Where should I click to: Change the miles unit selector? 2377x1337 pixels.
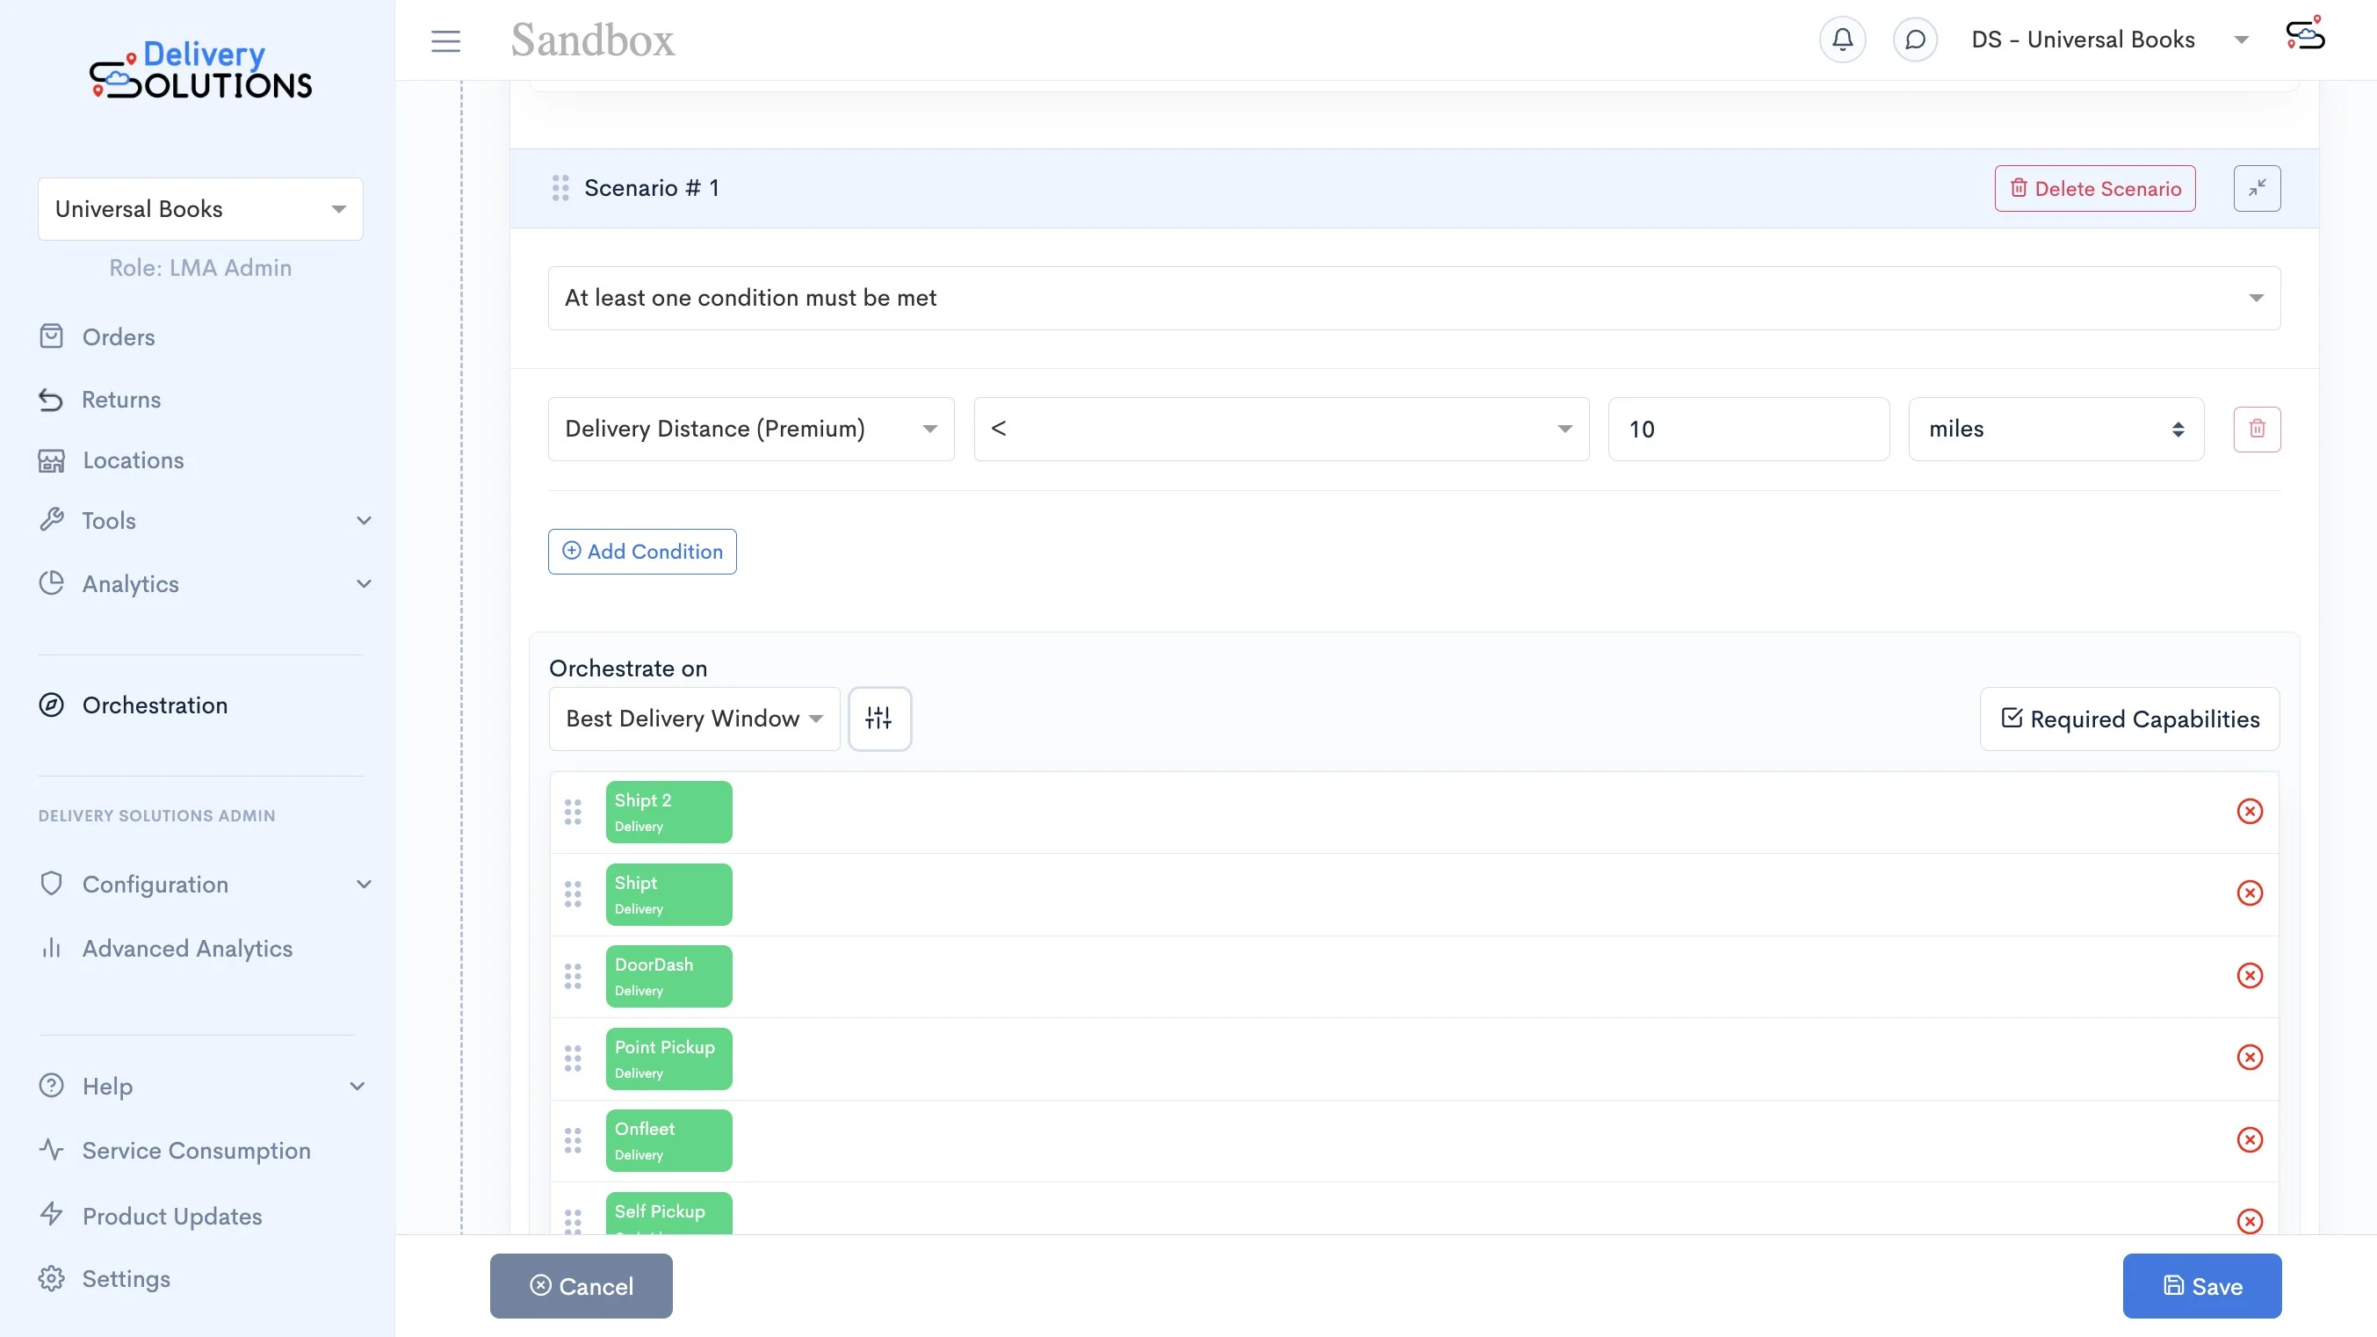2055,429
